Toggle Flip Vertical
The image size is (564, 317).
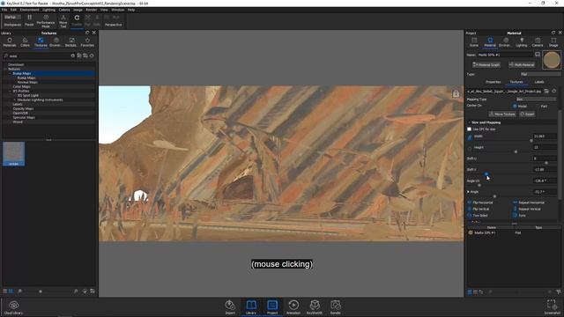pos(470,209)
